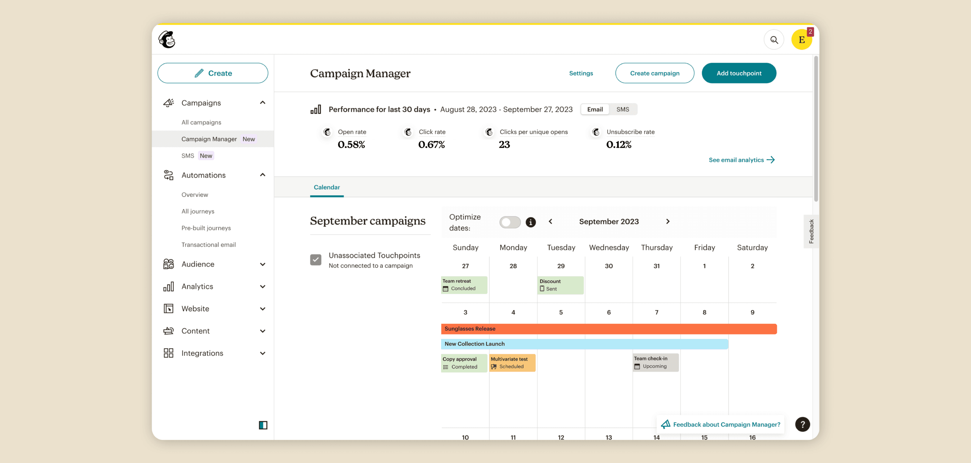Click the orange Sunglasses Release bar

coord(608,329)
